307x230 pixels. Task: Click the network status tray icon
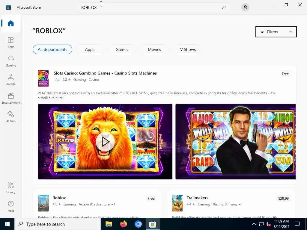261,224
